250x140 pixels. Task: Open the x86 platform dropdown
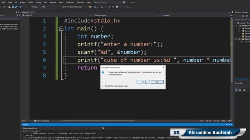point(50,7)
